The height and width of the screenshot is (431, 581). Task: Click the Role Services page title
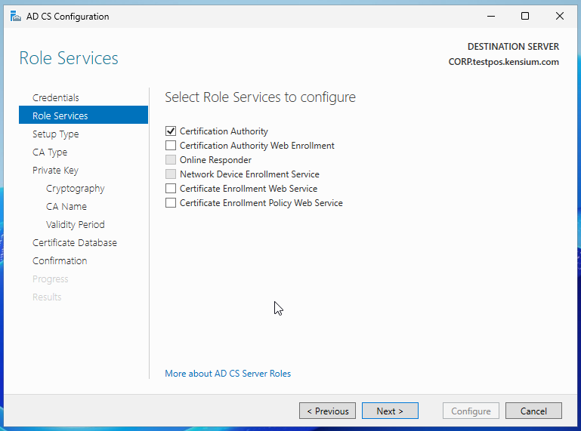[69, 58]
